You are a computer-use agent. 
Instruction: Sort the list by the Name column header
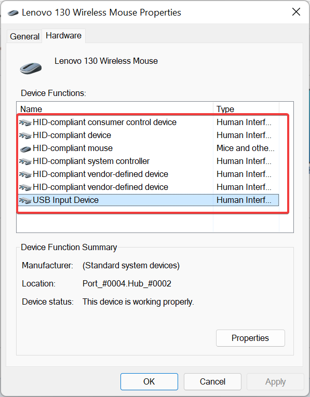[x=115, y=109]
